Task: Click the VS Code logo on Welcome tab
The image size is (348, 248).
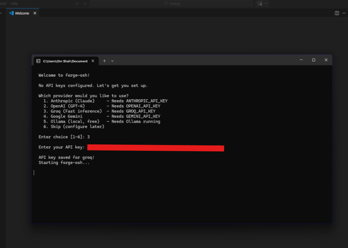Action: coord(11,13)
